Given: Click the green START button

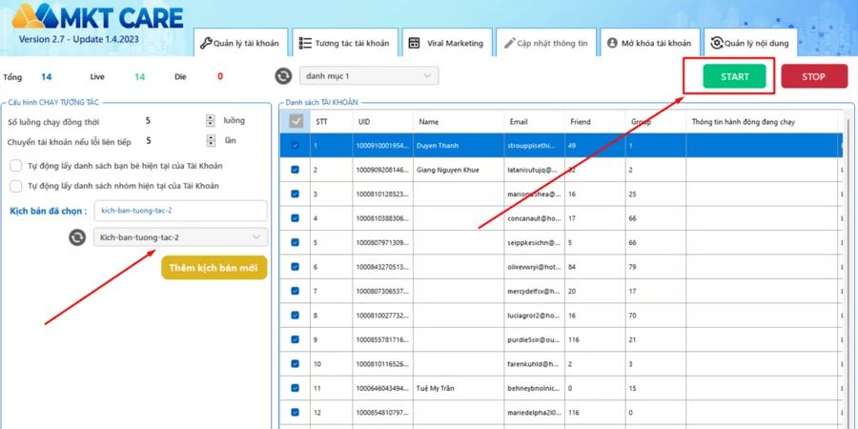Looking at the screenshot, I should pyautogui.click(x=734, y=76).
